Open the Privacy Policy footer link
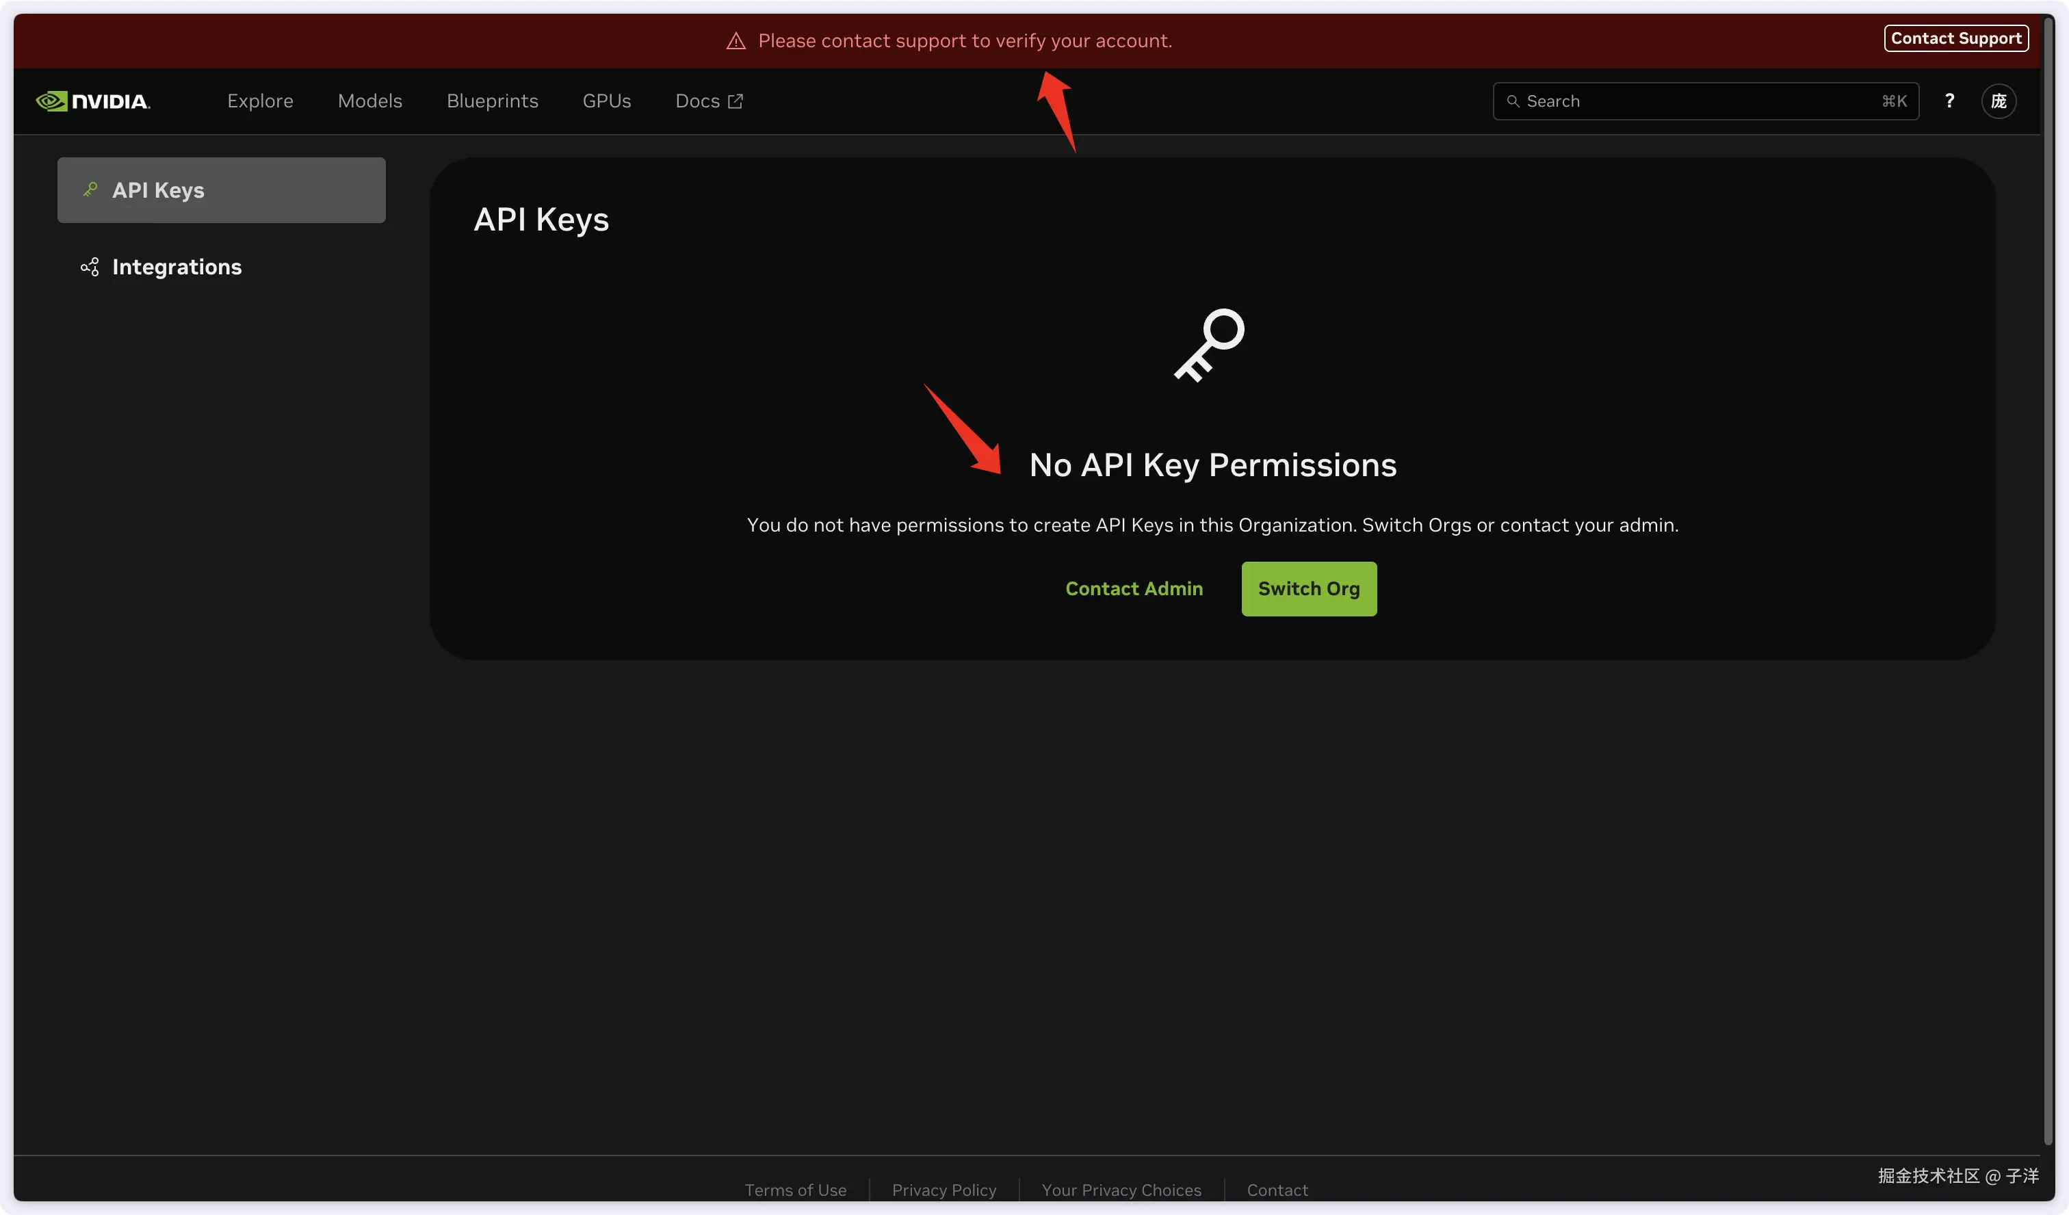The image size is (2069, 1215). pyautogui.click(x=944, y=1190)
